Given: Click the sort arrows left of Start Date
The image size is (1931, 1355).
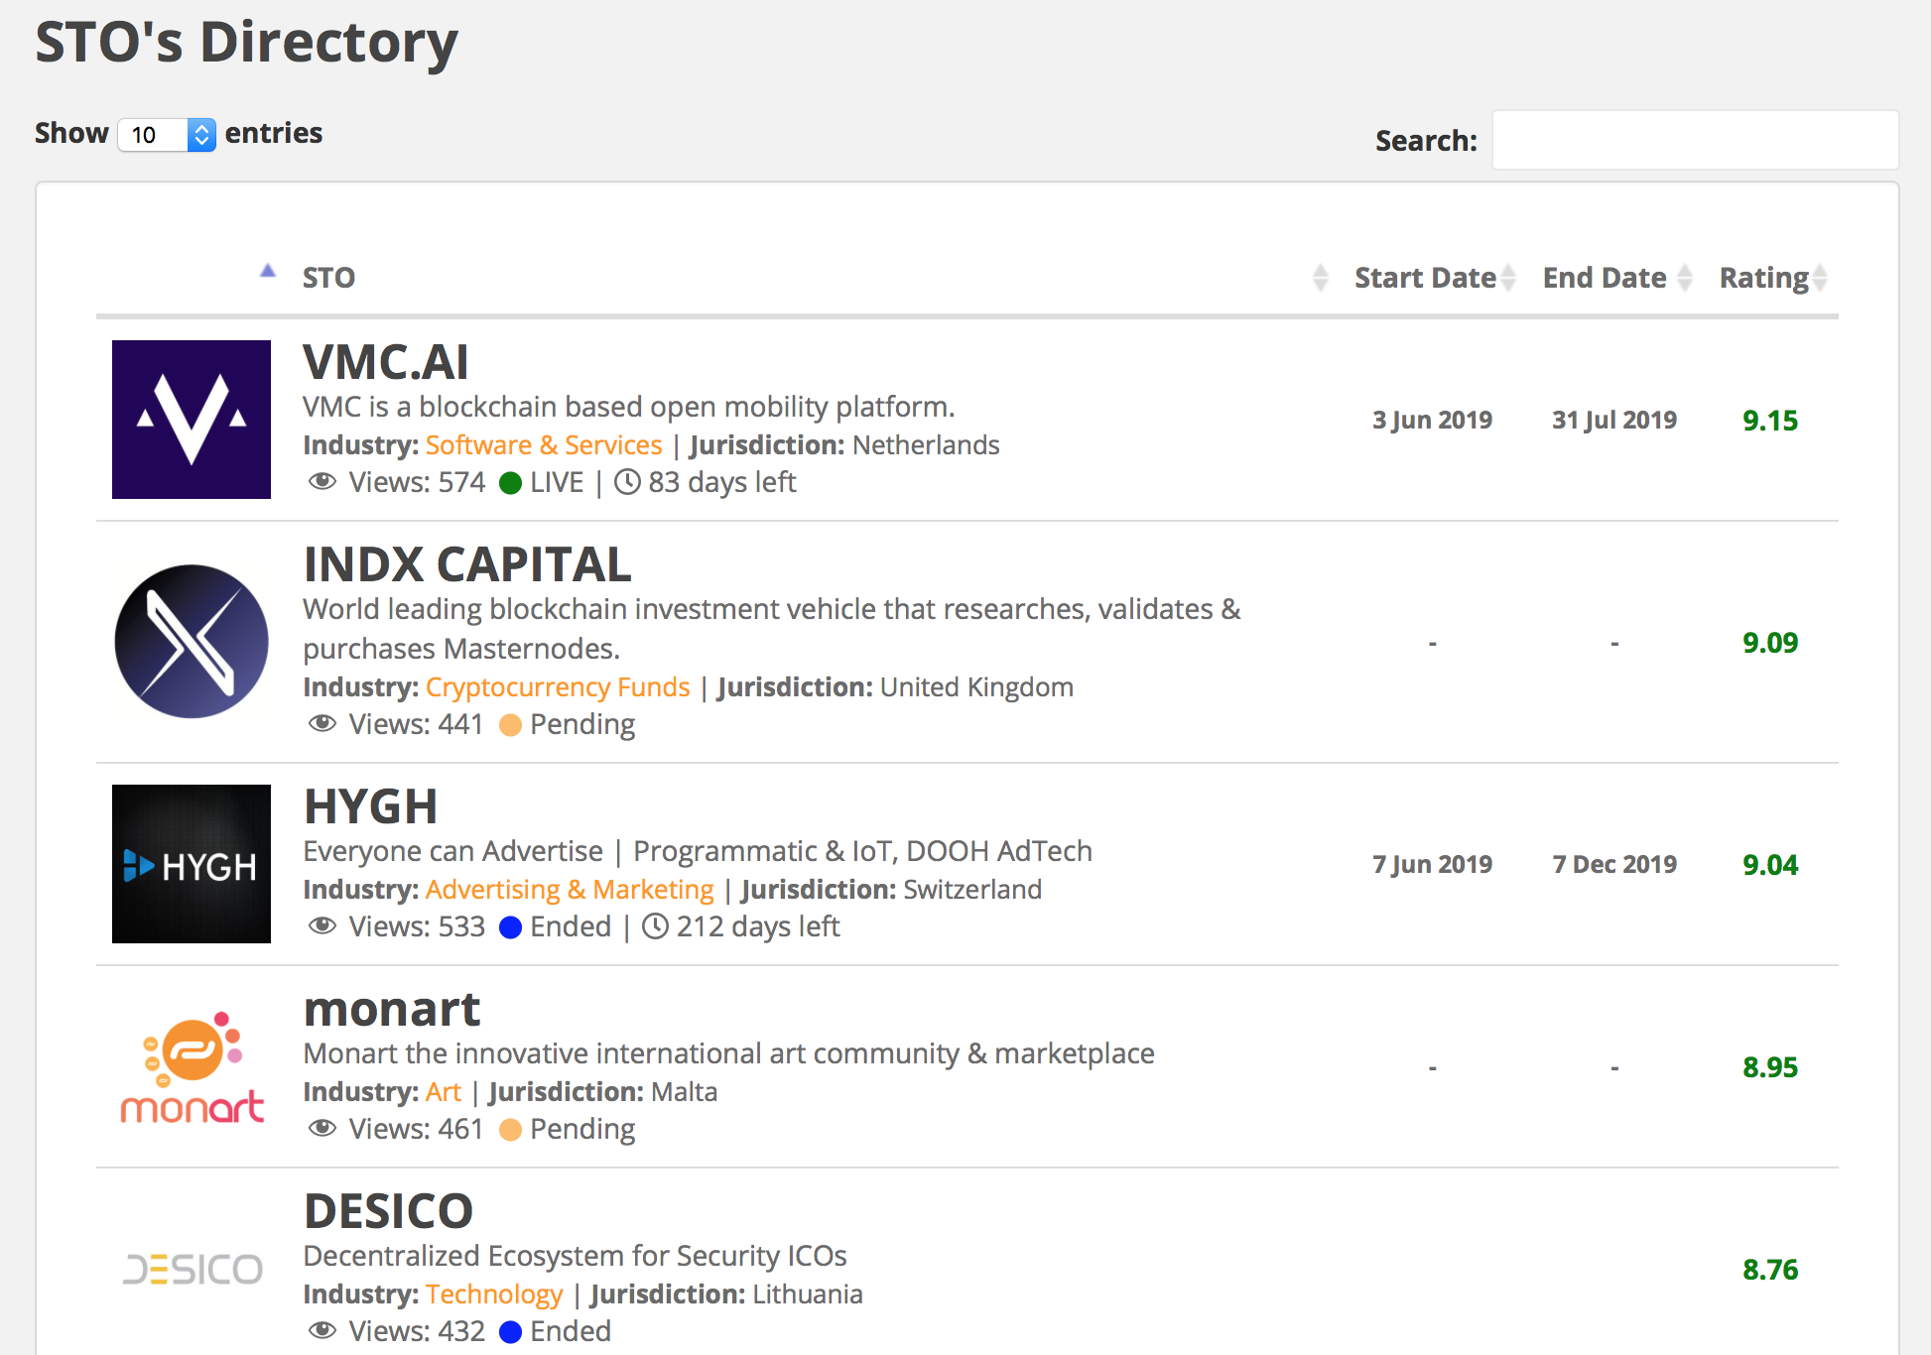Looking at the screenshot, I should 1320,278.
